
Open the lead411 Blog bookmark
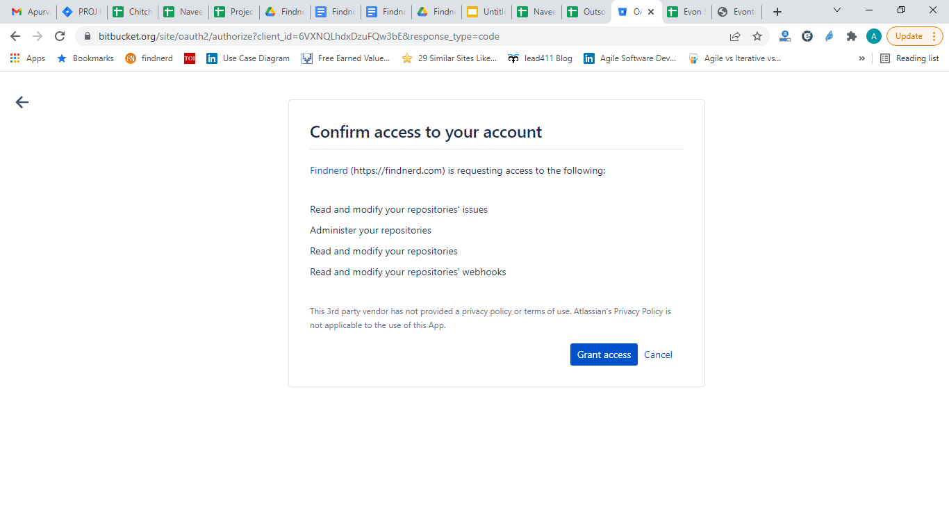point(540,58)
